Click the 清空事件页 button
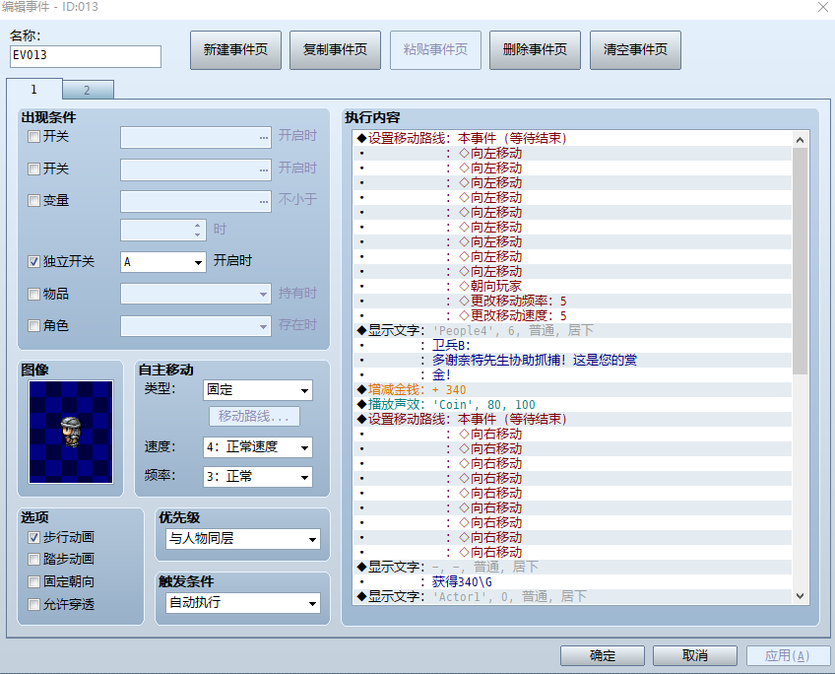The image size is (835, 674). click(635, 50)
